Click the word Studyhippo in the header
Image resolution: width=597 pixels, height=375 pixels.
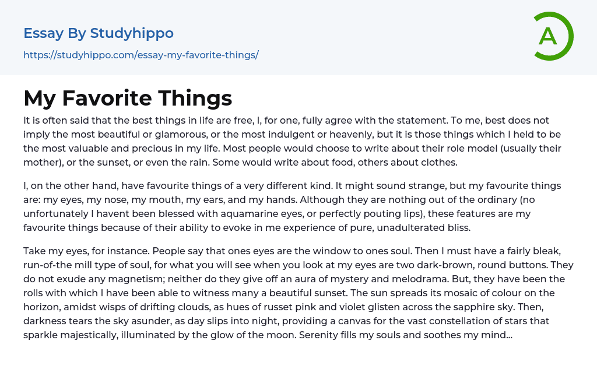[132, 33]
